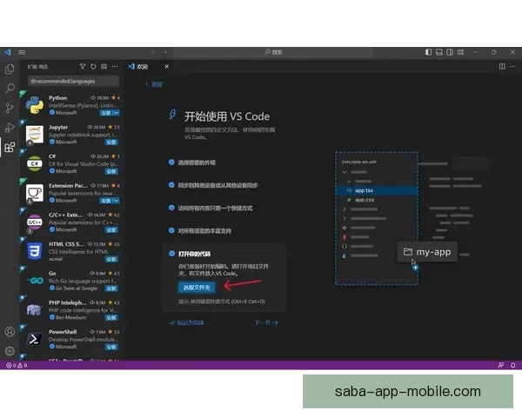Filter extensions with the funnel icon
The width and height of the screenshot is (522, 417).
pyautogui.click(x=83, y=67)
